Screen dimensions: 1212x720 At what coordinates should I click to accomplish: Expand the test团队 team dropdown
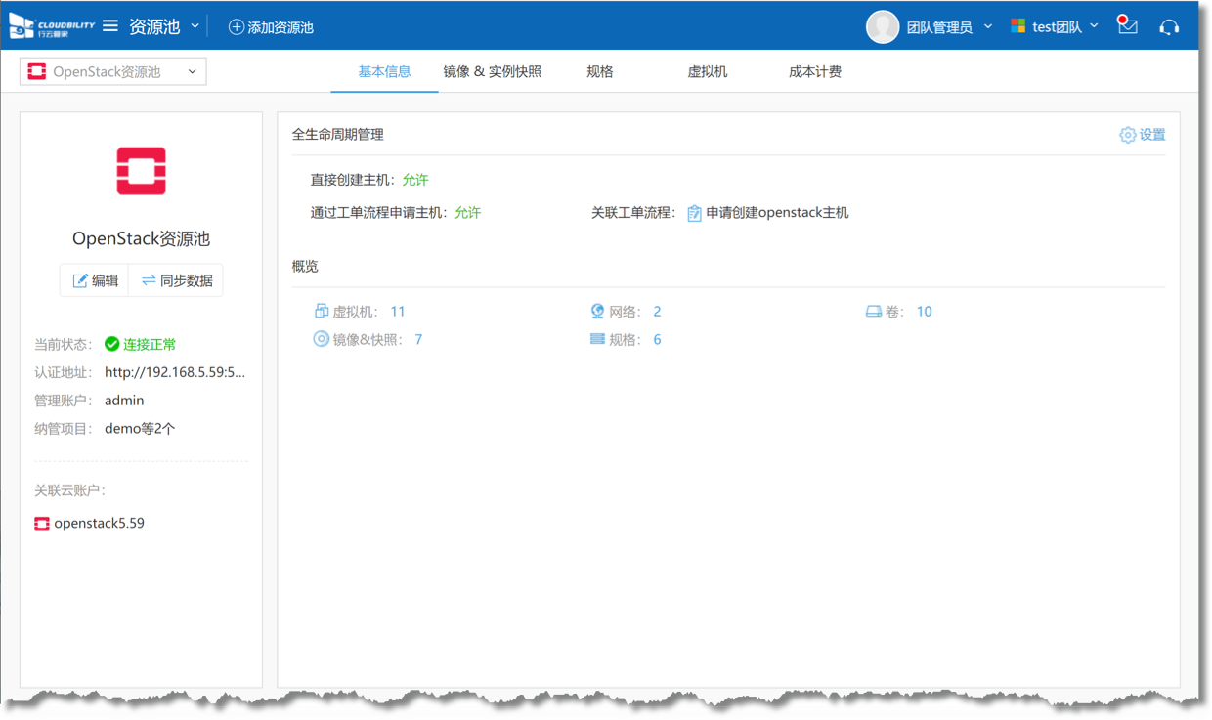coord(1094,26)
